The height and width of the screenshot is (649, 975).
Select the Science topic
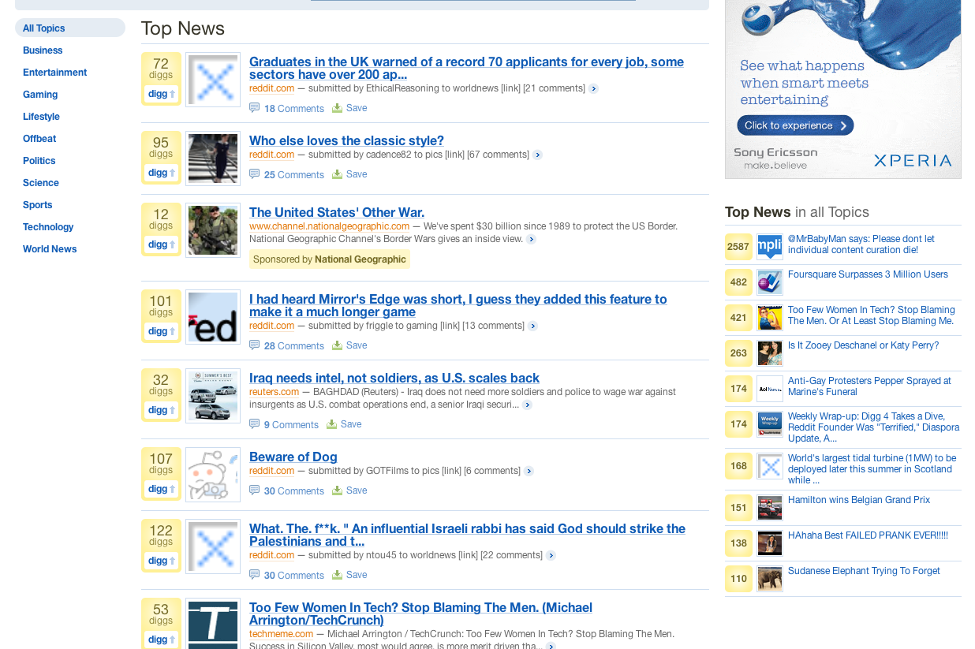[x=41, y=183]
